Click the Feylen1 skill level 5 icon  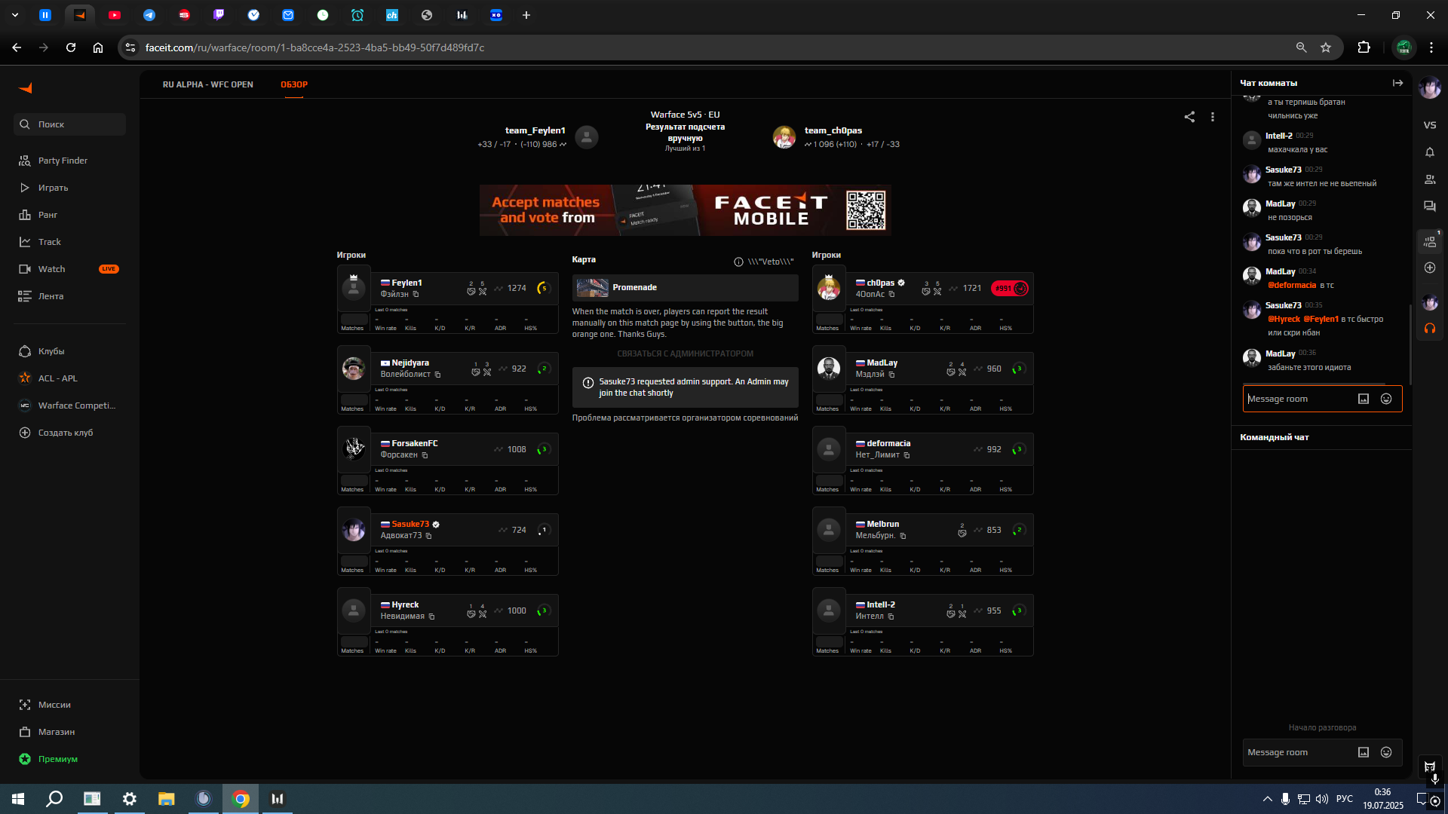(543, 288)
